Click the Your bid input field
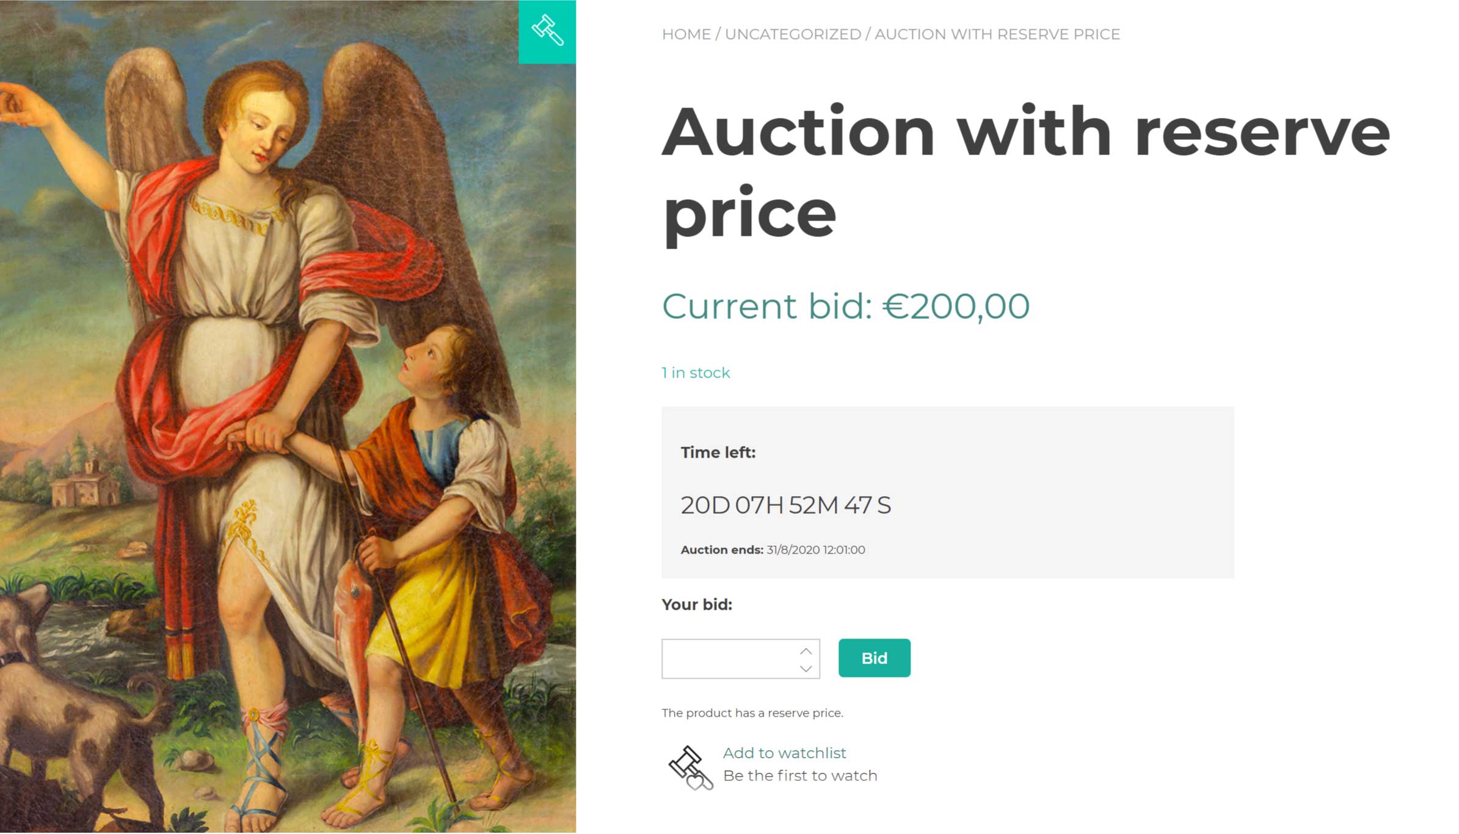 [x=740, y=659]
